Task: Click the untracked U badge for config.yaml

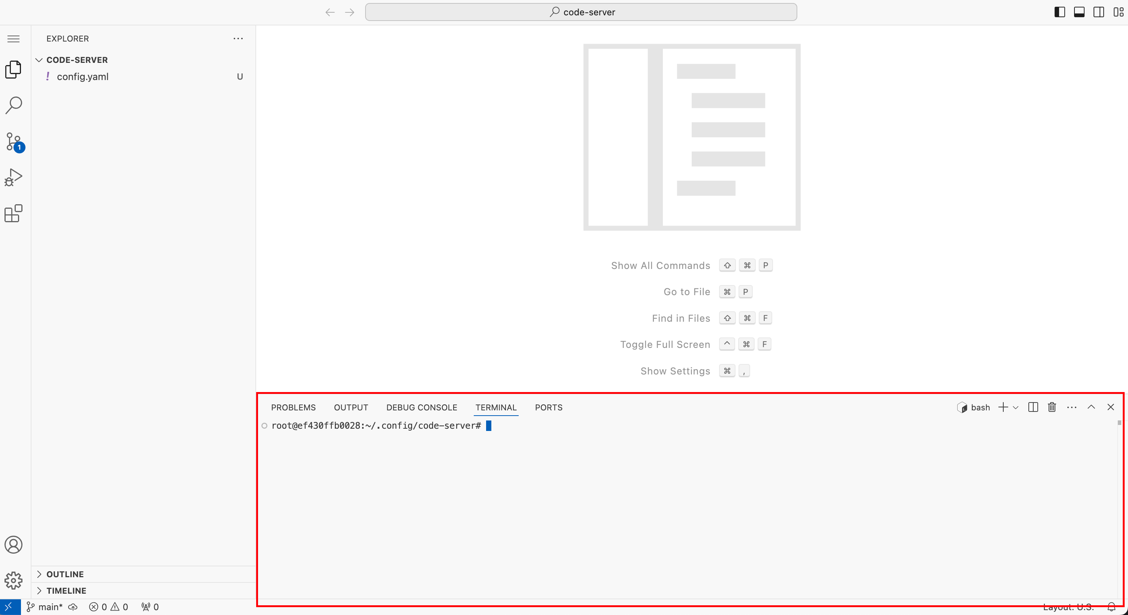Action: click(x=240, y=77)
